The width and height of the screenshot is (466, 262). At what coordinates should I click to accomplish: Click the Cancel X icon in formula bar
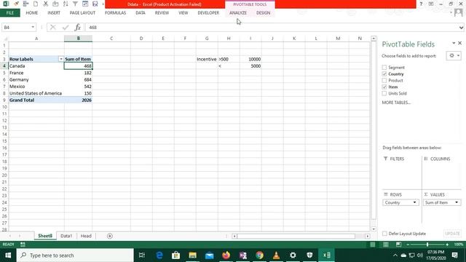click(x=53, y=28)
